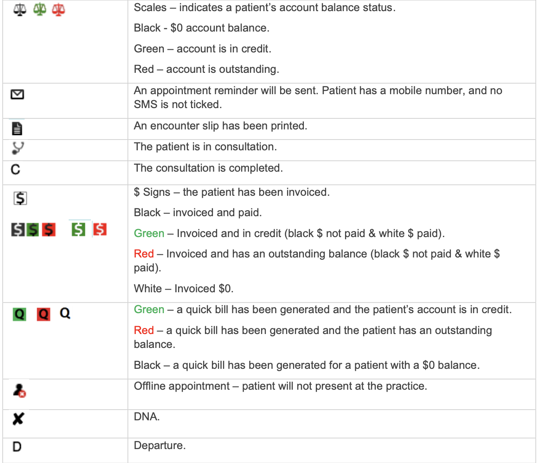Click the plain black Q icon
The image size is (538, 463).
pos(65,314)
